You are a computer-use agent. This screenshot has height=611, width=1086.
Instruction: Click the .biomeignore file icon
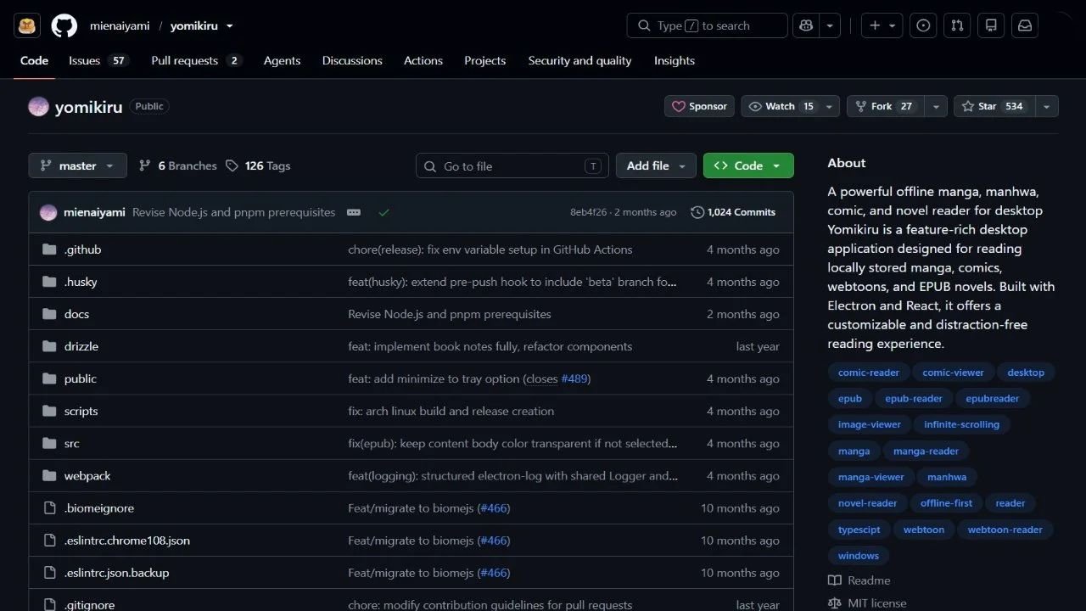49,508
